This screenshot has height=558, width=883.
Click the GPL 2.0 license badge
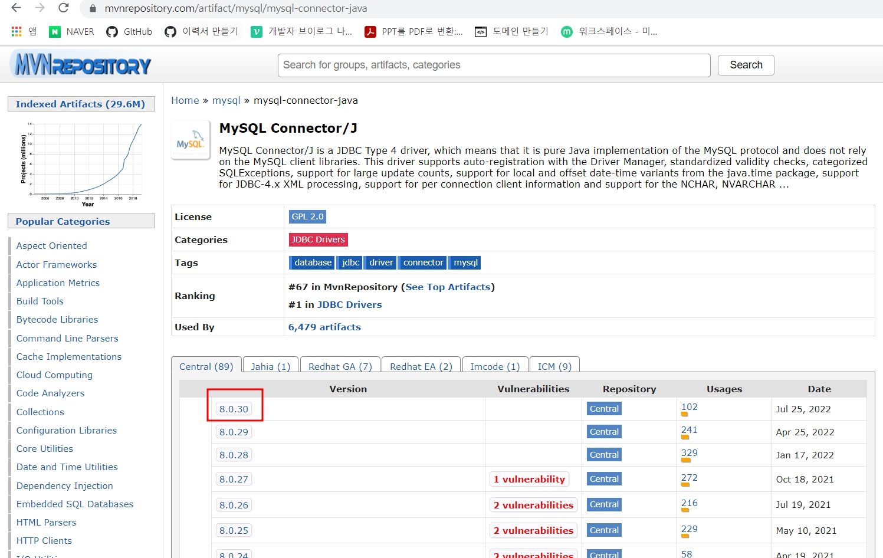pos(307,216)
